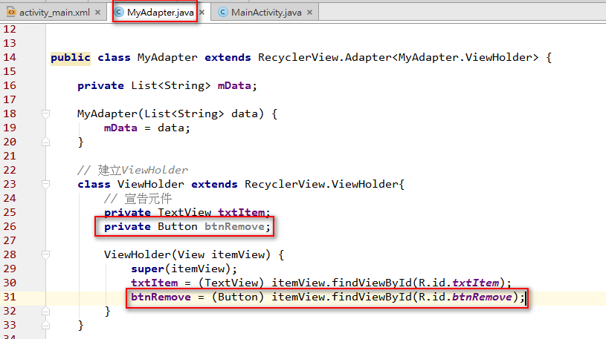Click the XML file icon on activity_main.xml tab
The width and height of the screenshot is (606, 339).
coord(11,13)
